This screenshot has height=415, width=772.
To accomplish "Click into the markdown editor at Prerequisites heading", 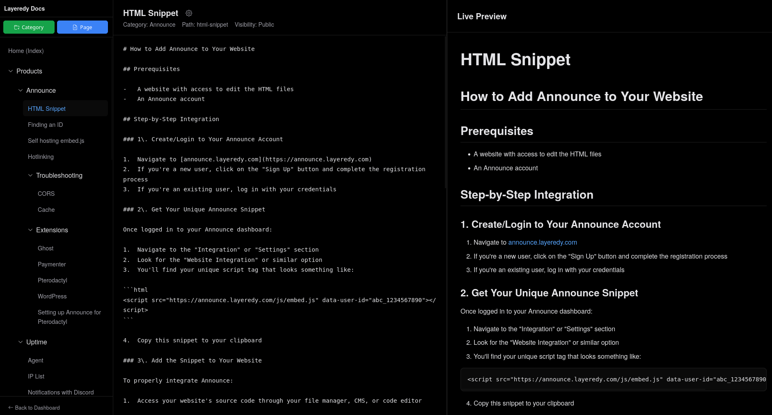I will tap(151, 69).
